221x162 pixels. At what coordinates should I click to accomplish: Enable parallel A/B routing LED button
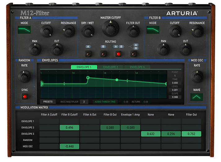(x=134, y=54)
